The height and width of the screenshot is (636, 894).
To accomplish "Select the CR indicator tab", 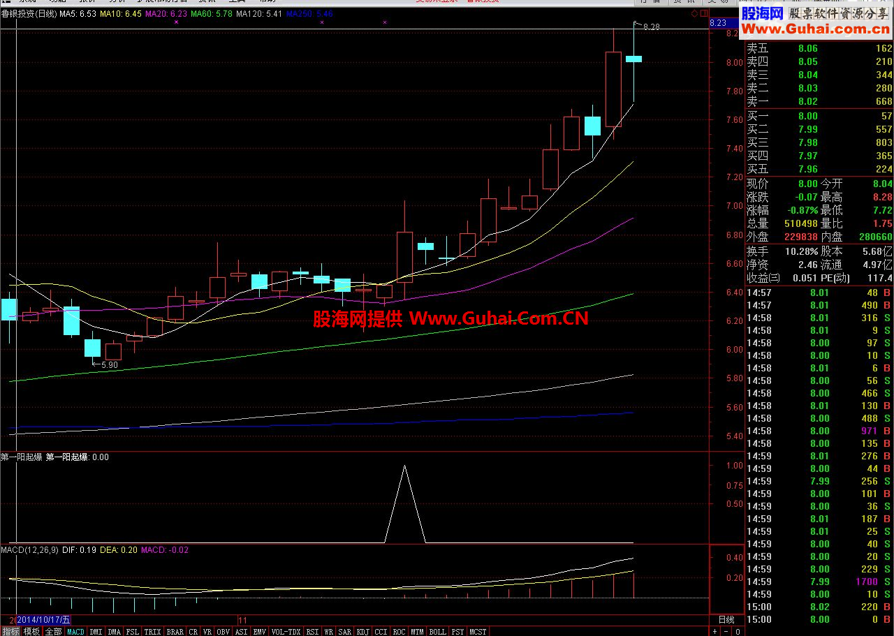I will click(193, 631).
